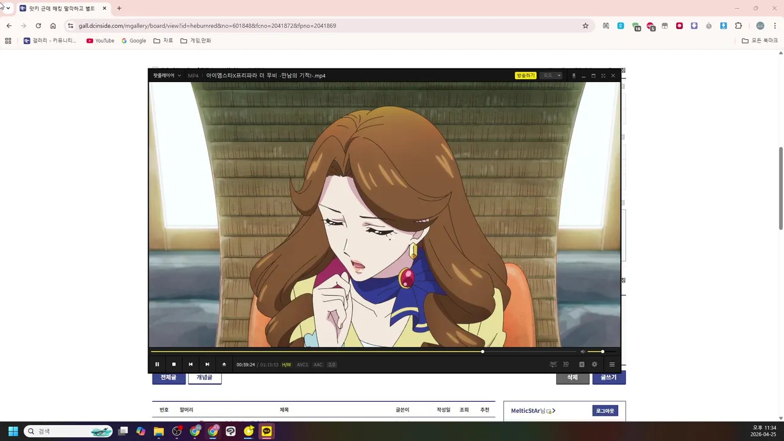Viewport: 784px width, 441px height.
Task: Pin the player window always on top
Action: 574,75
